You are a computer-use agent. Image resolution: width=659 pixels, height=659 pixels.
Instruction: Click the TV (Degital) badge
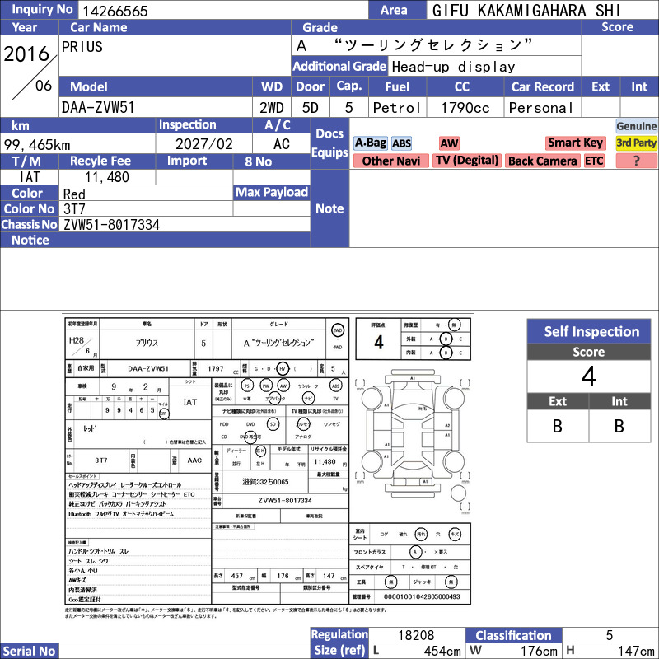[467, 161]
